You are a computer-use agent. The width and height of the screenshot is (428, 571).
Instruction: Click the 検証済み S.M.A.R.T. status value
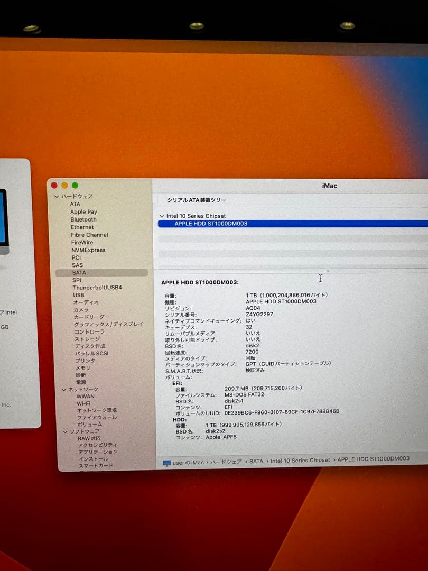(255, 370)
